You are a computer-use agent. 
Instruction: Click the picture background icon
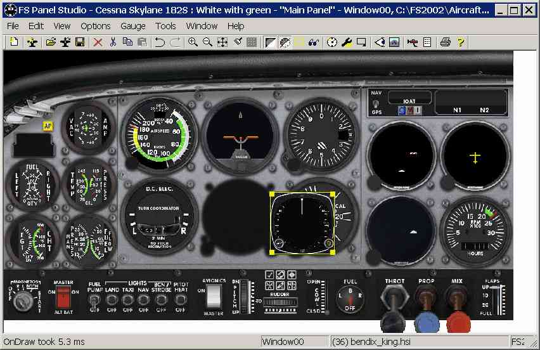click(x=394, y=42)
